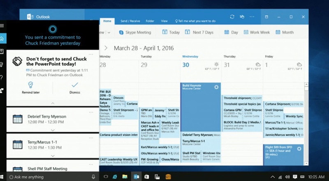
Task: Show hidden tray icons chevron
Action: (x=273, y=177)
